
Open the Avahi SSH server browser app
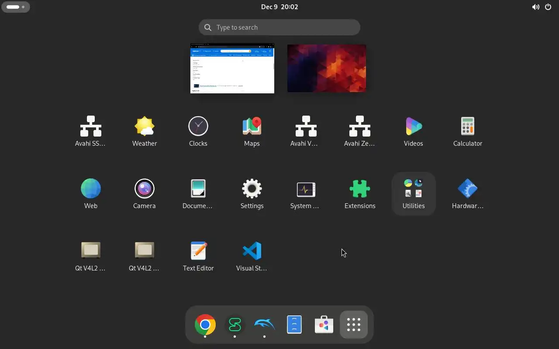(90, 131)
